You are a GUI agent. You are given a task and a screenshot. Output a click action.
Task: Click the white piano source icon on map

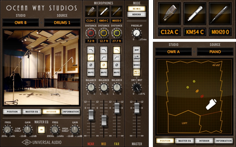click(211, 104)
